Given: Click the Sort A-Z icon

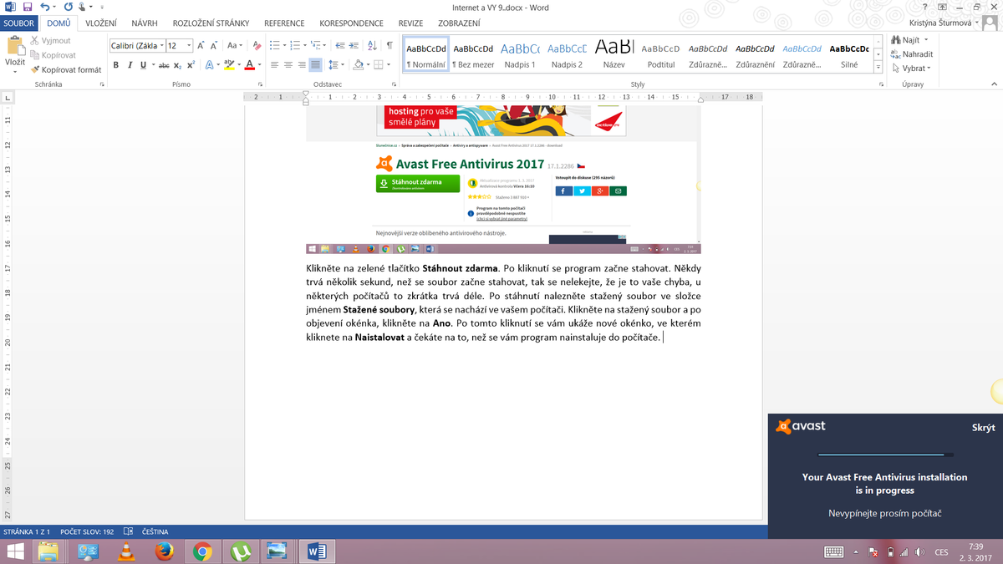Looking at the screenshot, I should click(372, 45).
